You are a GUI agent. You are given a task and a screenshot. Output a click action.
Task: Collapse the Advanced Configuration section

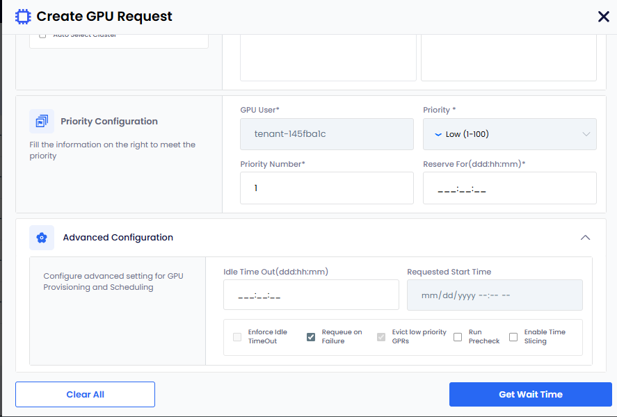[x=585, y=238]
